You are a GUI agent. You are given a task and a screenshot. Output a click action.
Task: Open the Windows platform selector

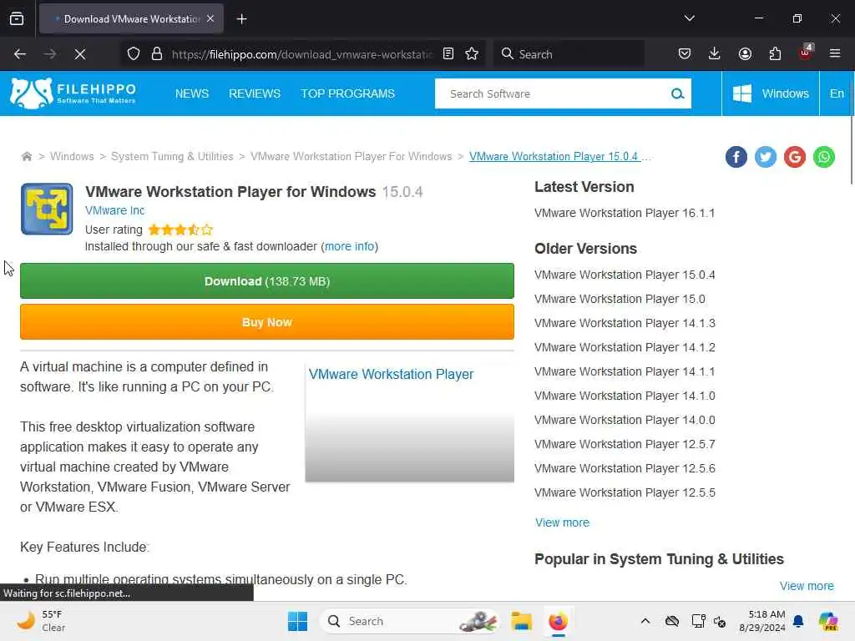point(771,93)
